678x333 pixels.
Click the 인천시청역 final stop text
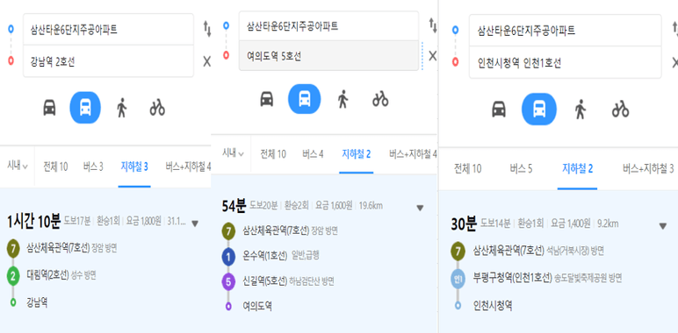493,306
